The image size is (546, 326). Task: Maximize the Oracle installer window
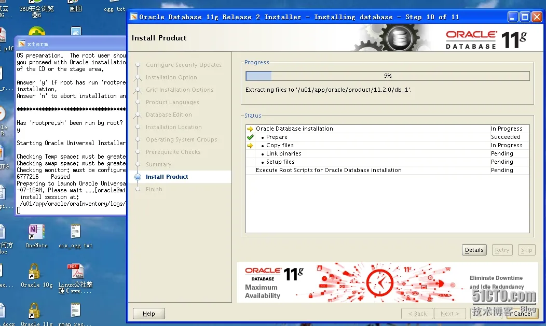tap(525, 17)
